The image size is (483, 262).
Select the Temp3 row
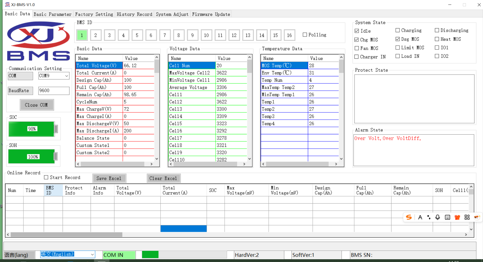pyautogui.click(x=300, y=116)
